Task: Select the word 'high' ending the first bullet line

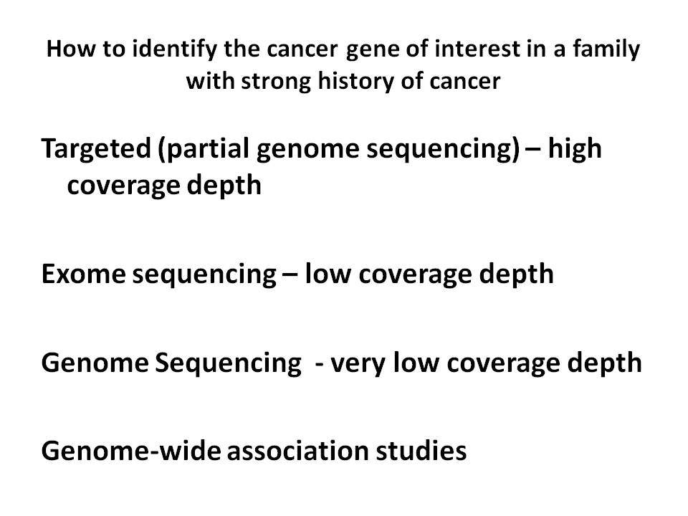Action: pyautogui.click(x=575, y=148)
